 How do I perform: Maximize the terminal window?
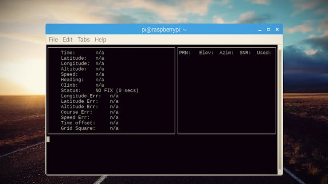pos(268,30)
